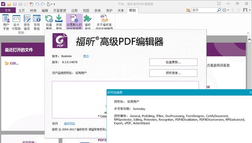
Task: Click 设置默认的PDF阅读器 ribbon button
Action: (74, 22)
